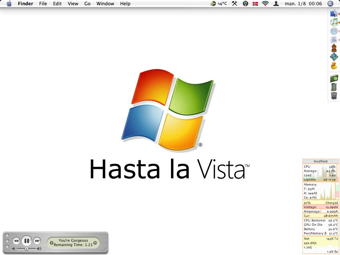Screen dimensions: 340x255
Task: Click the 'GPU On Die' temperature row
Action: coord(321,225)
